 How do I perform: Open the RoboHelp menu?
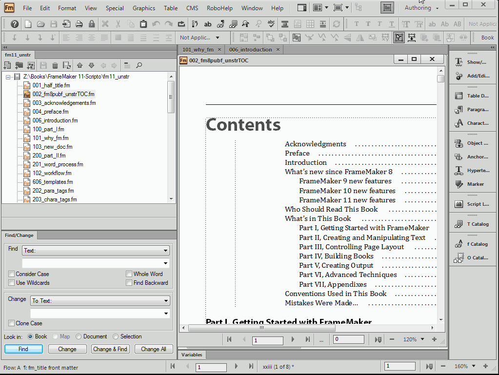click(220, 8)
